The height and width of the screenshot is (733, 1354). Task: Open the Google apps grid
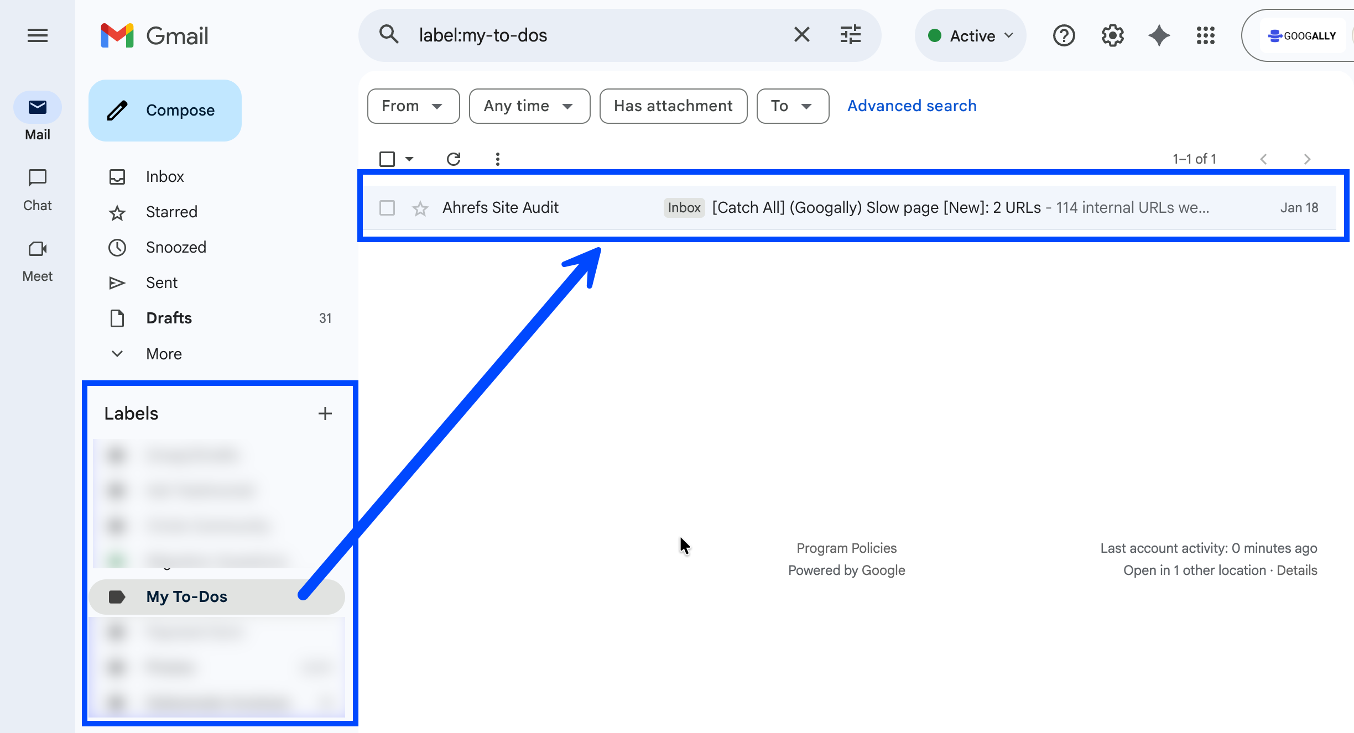coord(1205,36)
